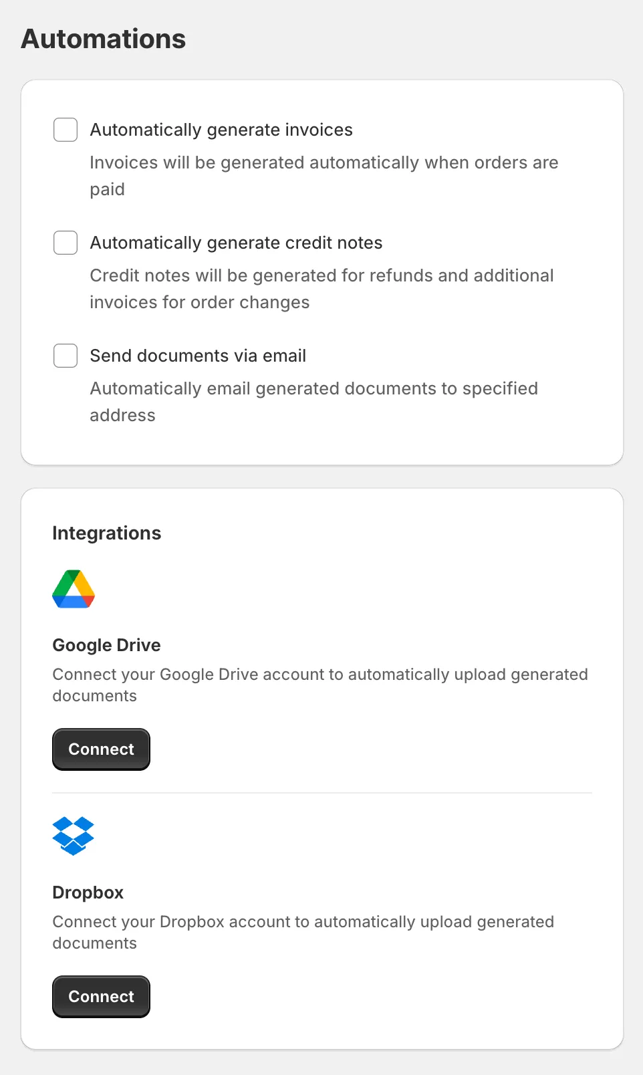
Task: Click the Automations page heading
Action: tap(103, 39)
